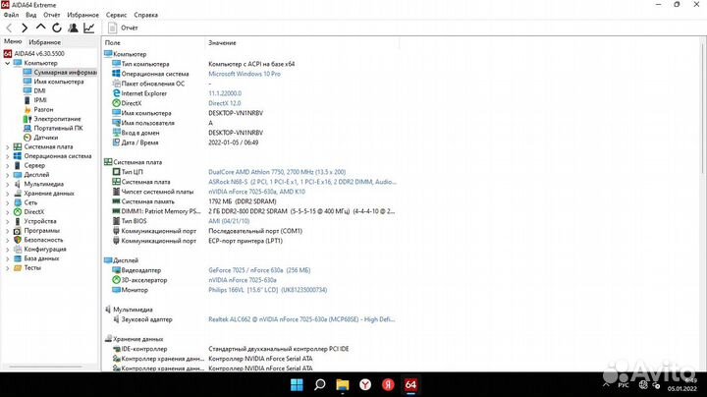Image resolution: width=707 pixels, height=397 pixels.
Task: Go forward with the right arrow toolbar button
Action: (x=25, y=28)
